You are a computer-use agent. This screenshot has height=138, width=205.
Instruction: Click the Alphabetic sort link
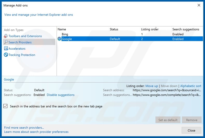[x=191, y=86]
